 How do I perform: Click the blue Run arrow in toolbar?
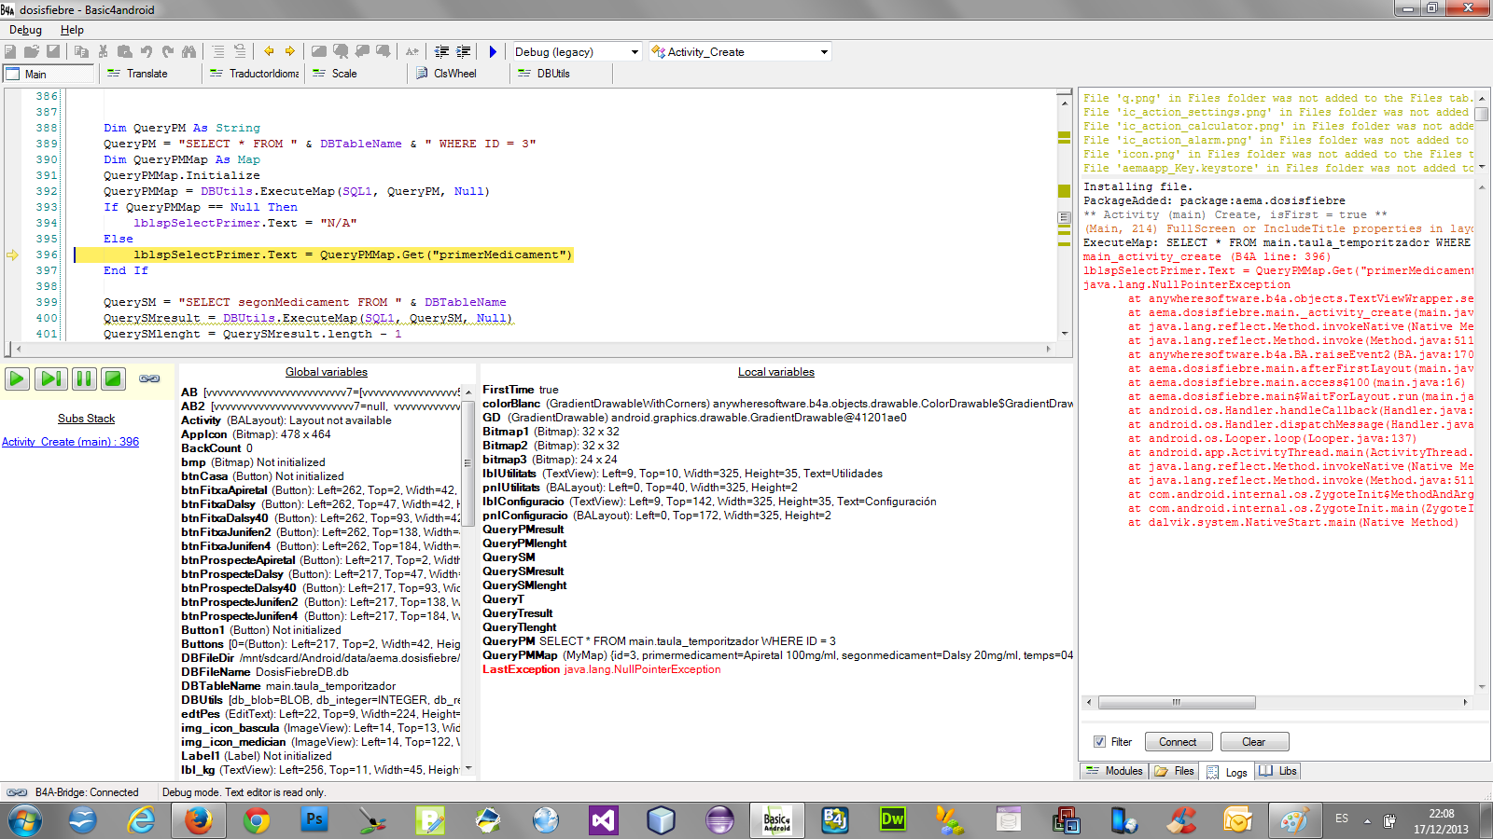pyautogui.click(x=493, y=52)
